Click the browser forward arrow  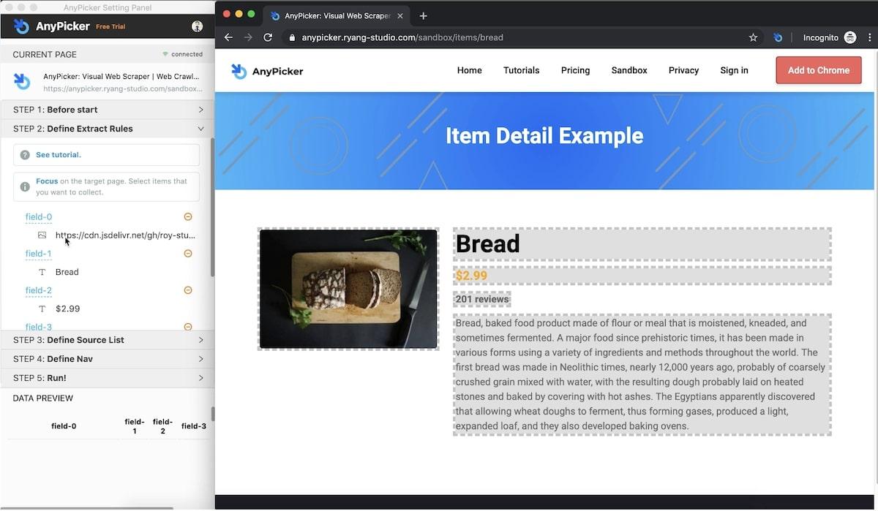pyautogui.click(x=248, y=37)
